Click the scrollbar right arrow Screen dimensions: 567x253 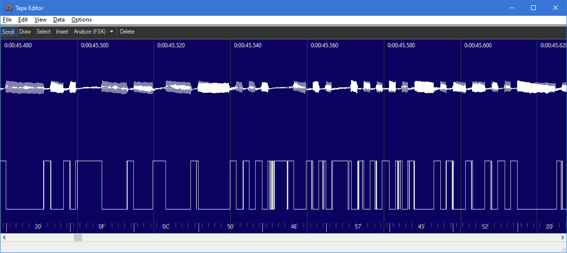562,238
